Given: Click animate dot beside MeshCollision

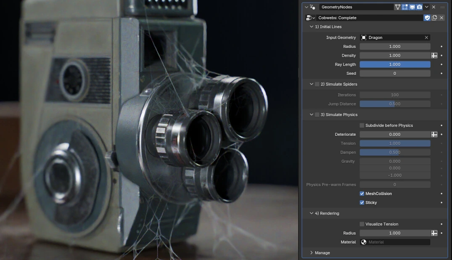Looking at the screenshot, I should (x=441, y=194).
